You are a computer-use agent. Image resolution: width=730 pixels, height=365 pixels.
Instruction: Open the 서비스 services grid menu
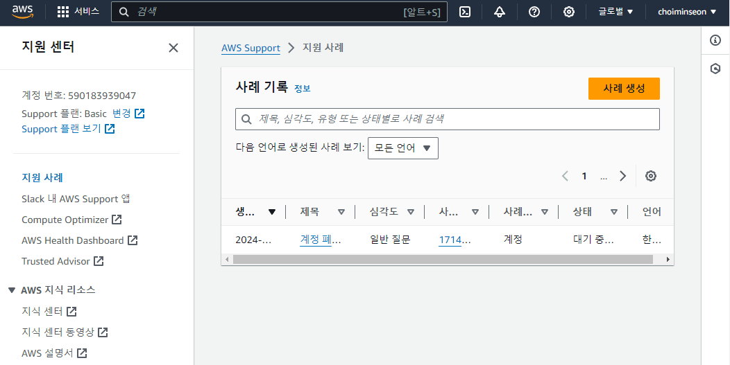click(x=78, y=12)
